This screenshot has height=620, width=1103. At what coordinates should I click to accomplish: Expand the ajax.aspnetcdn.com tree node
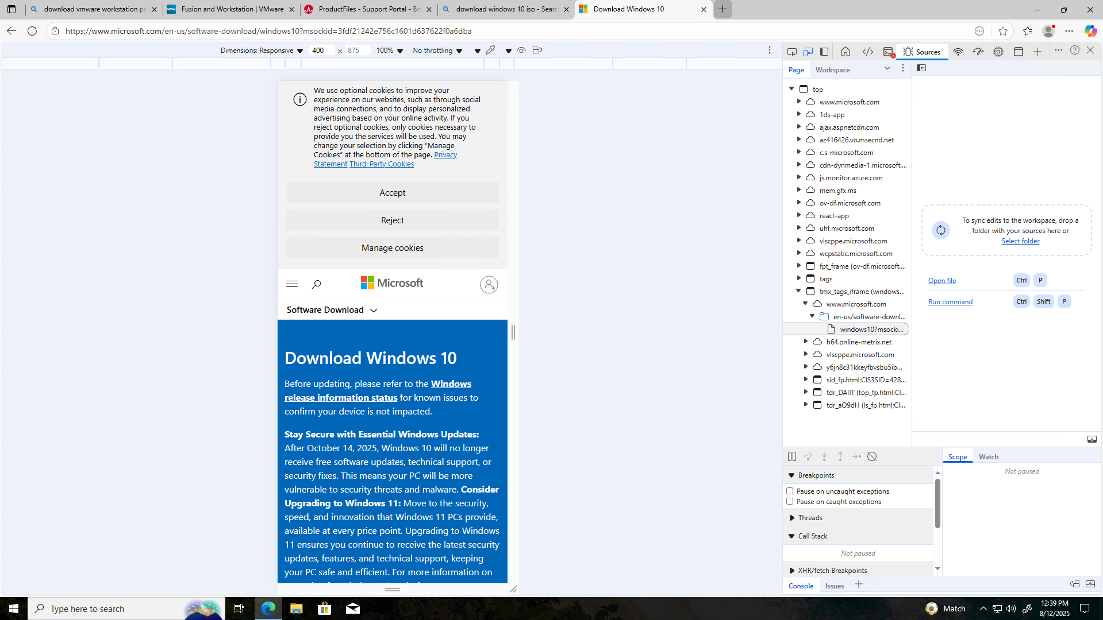tap(798, 127)
